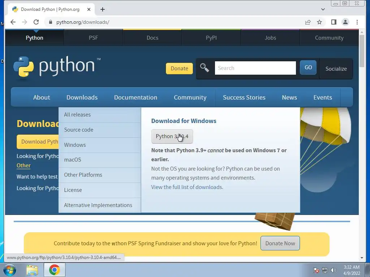Select the Community top navigation tab
Viewport: 370px width, 277px height.
point(329,38)
